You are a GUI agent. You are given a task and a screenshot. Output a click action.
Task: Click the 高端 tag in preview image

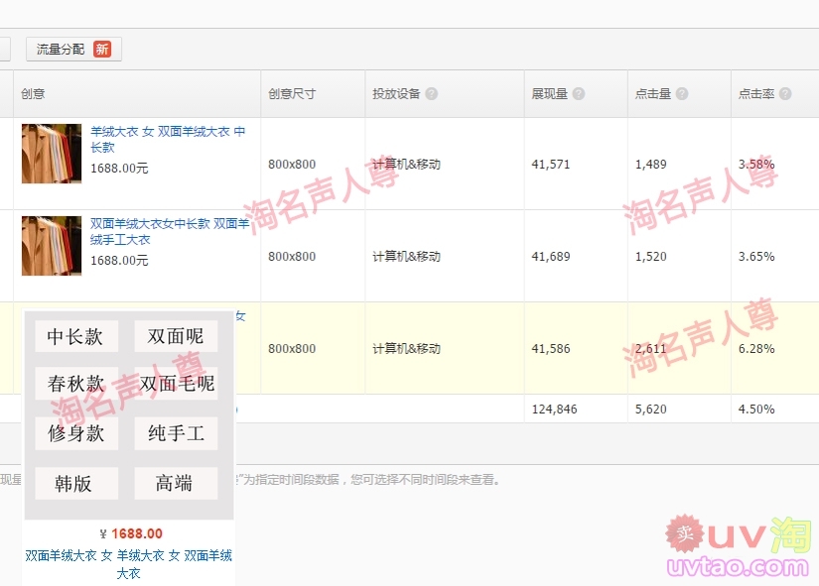174,484
